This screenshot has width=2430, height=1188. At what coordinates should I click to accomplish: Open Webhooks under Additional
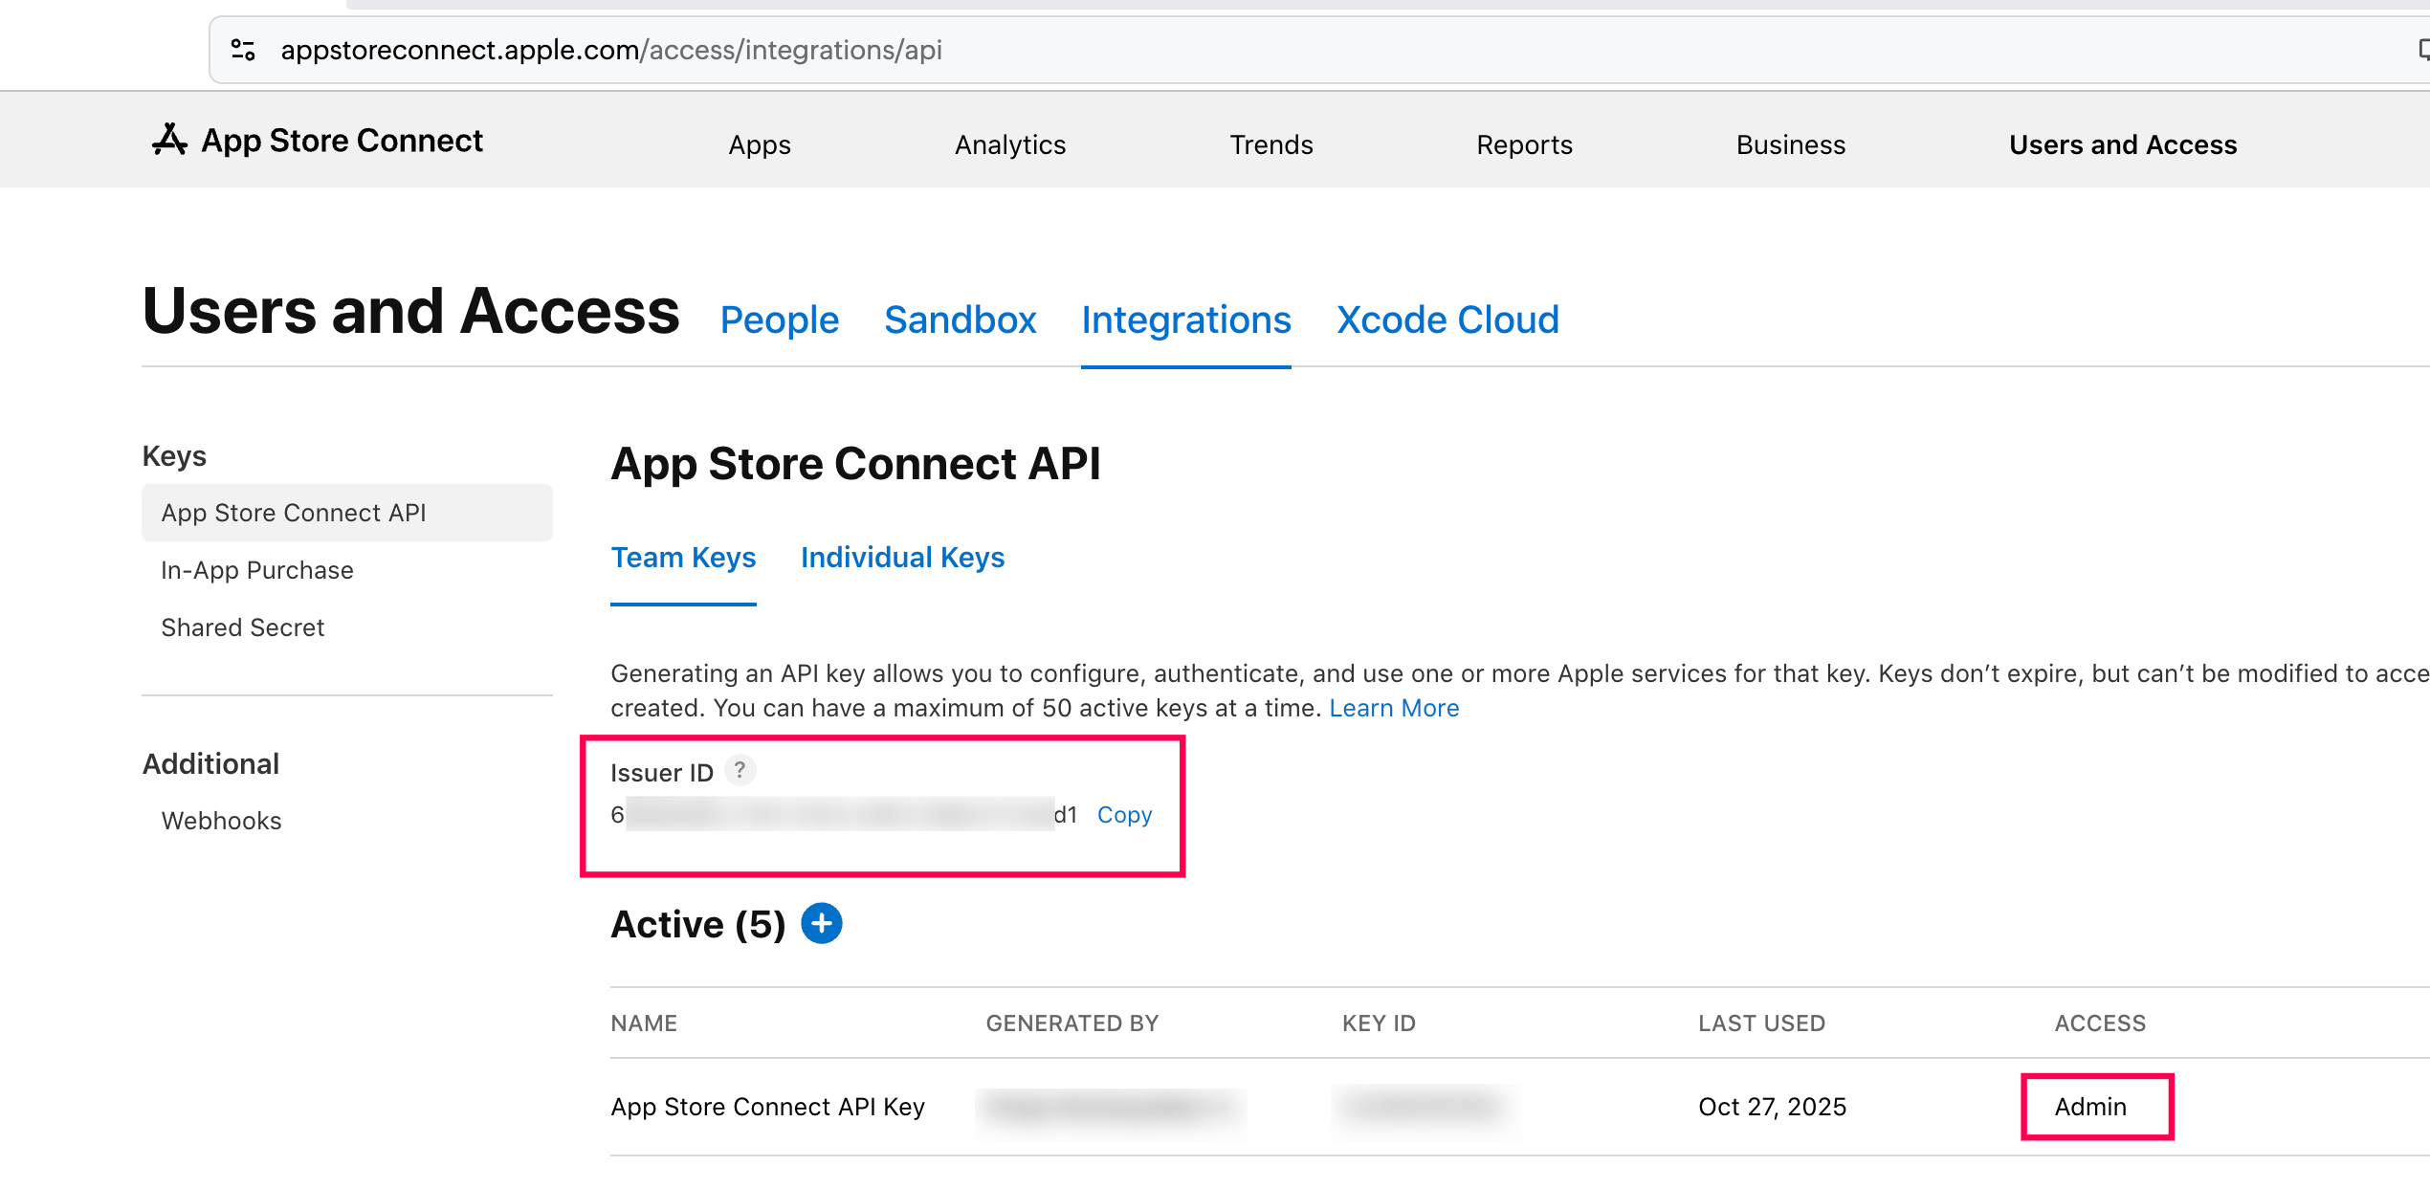click(221, 821)
